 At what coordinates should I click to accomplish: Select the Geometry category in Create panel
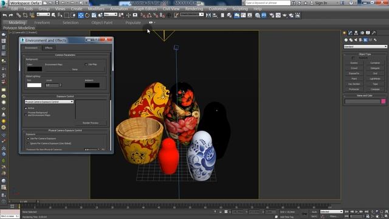pos(346,40)
